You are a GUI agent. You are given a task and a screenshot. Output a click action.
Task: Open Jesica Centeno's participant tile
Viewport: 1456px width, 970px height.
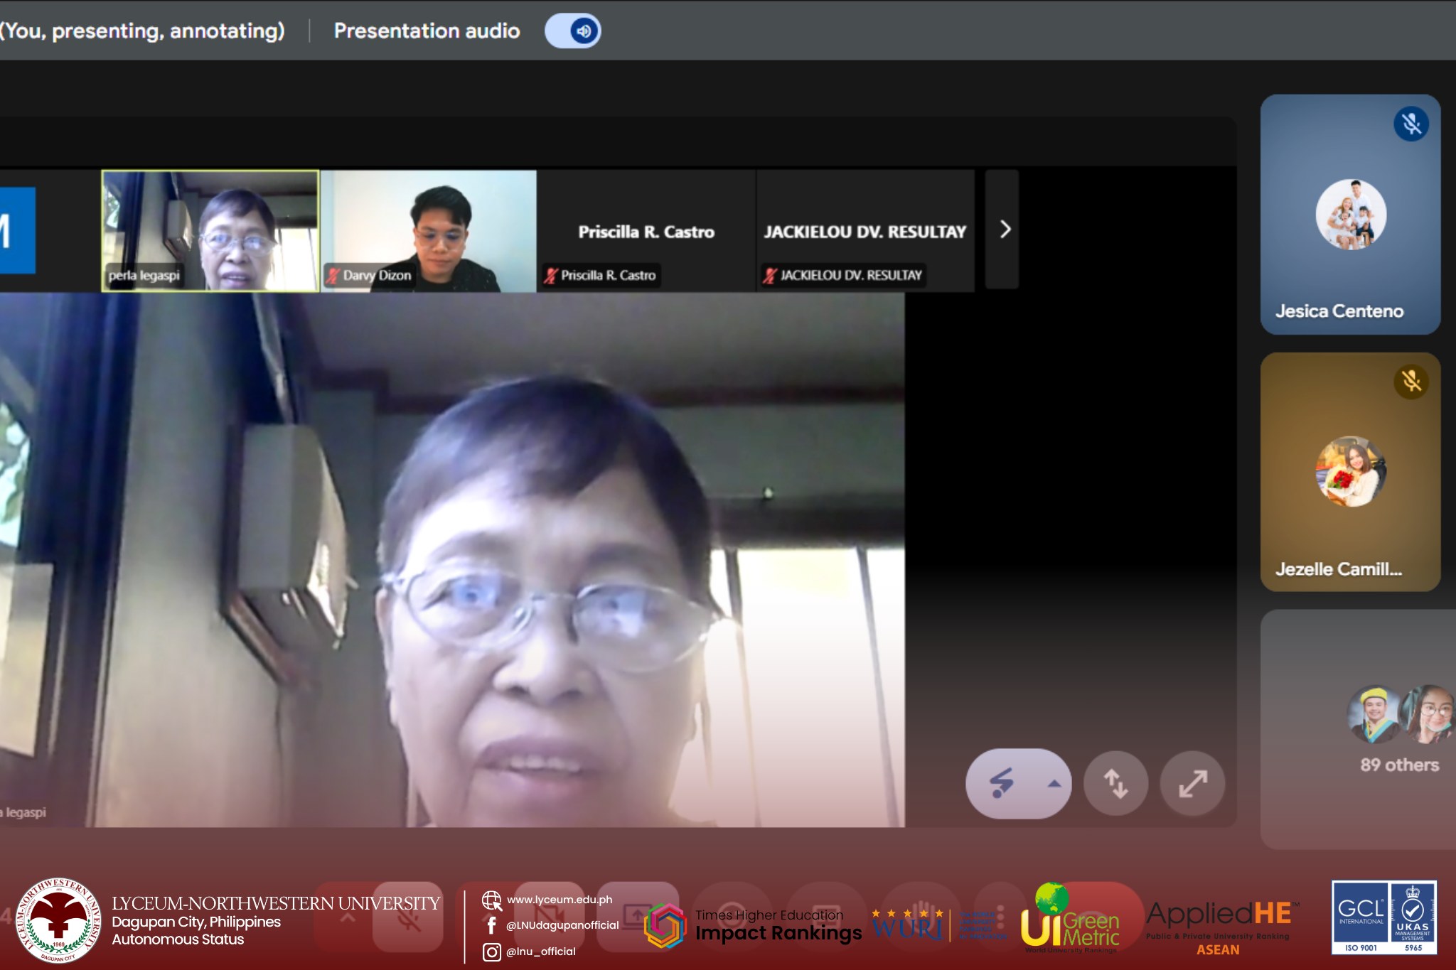point(1350,215)
